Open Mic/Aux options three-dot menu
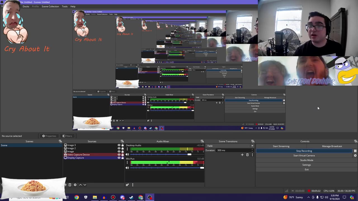The width and height of the screenshot is (358, 201). [127, 163]
